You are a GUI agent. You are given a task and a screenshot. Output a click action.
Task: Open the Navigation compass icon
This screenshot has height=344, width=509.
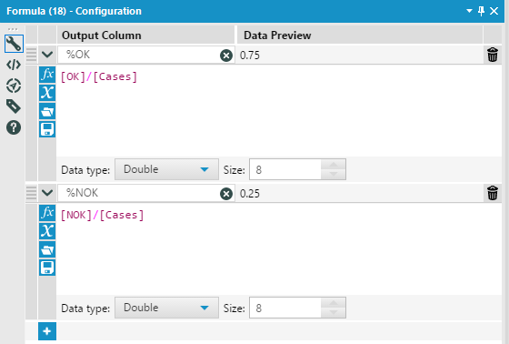coord(14,86)
